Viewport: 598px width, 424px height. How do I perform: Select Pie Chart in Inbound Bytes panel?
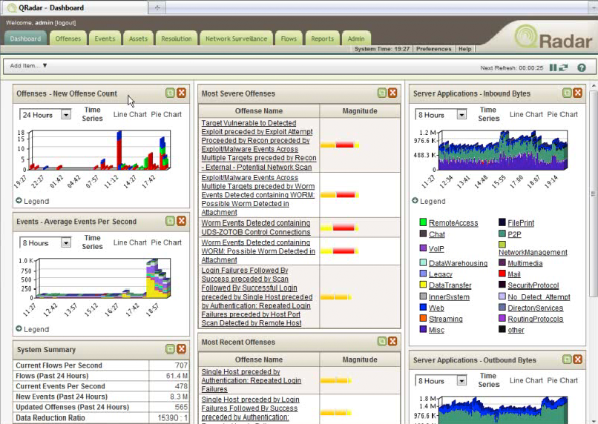(562, 114)
